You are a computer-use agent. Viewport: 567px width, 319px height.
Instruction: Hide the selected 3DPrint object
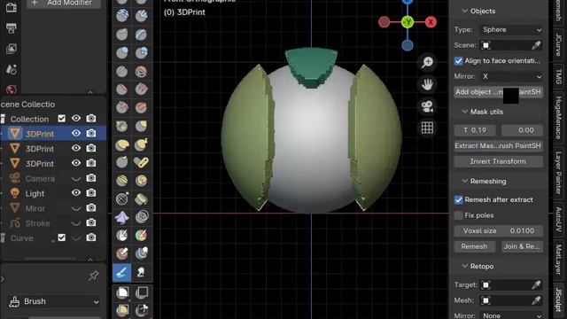point(76,133)
